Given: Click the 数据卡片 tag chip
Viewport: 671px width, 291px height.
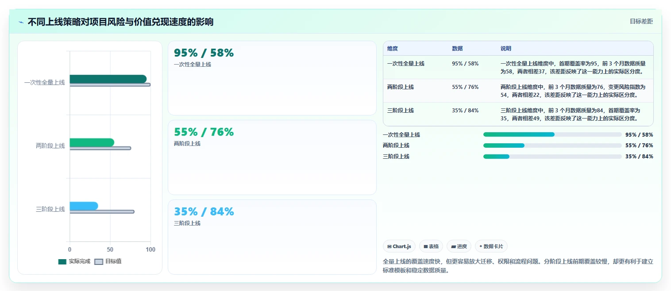Looking at the screenshot, I should pos(492,246).
